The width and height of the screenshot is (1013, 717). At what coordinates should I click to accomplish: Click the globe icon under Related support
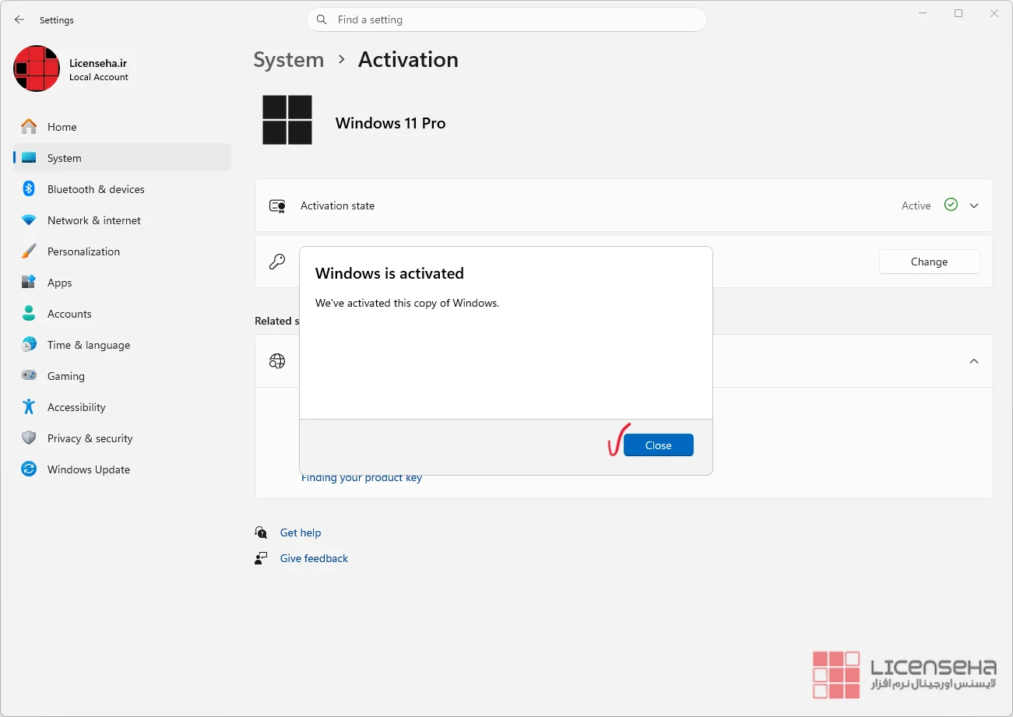coord(277,361)
